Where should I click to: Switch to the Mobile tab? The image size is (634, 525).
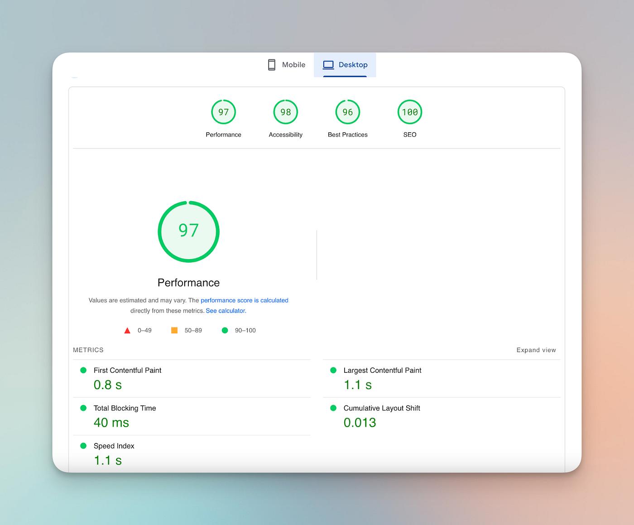click(x=286, y=65)
